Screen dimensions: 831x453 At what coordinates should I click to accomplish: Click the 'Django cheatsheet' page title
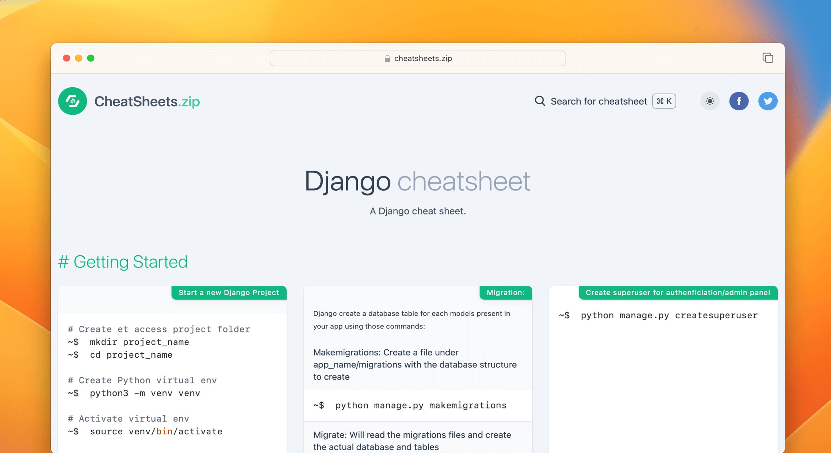(418, 181)
